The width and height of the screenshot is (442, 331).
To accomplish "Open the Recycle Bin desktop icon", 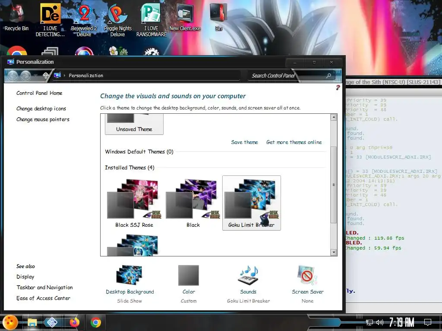I will coord(16,17).
